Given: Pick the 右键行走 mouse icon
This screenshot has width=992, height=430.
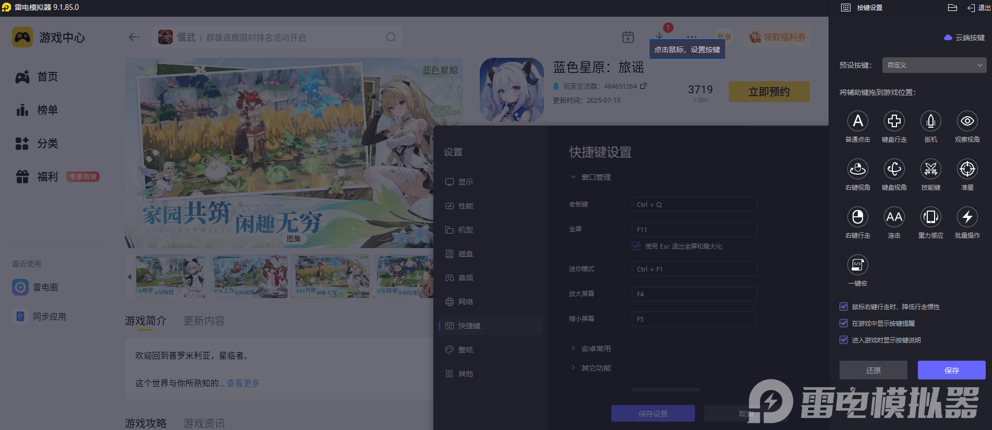Looking at the screenshot, I should (x=857, y=217).
